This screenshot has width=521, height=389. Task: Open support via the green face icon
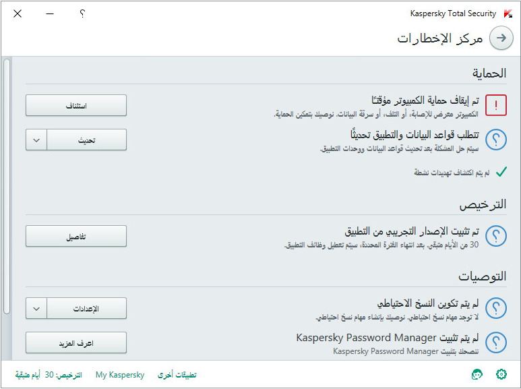click(x=477, y=374)
